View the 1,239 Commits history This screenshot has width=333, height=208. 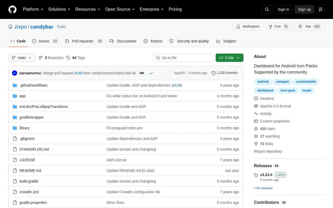tap(225, 73)
